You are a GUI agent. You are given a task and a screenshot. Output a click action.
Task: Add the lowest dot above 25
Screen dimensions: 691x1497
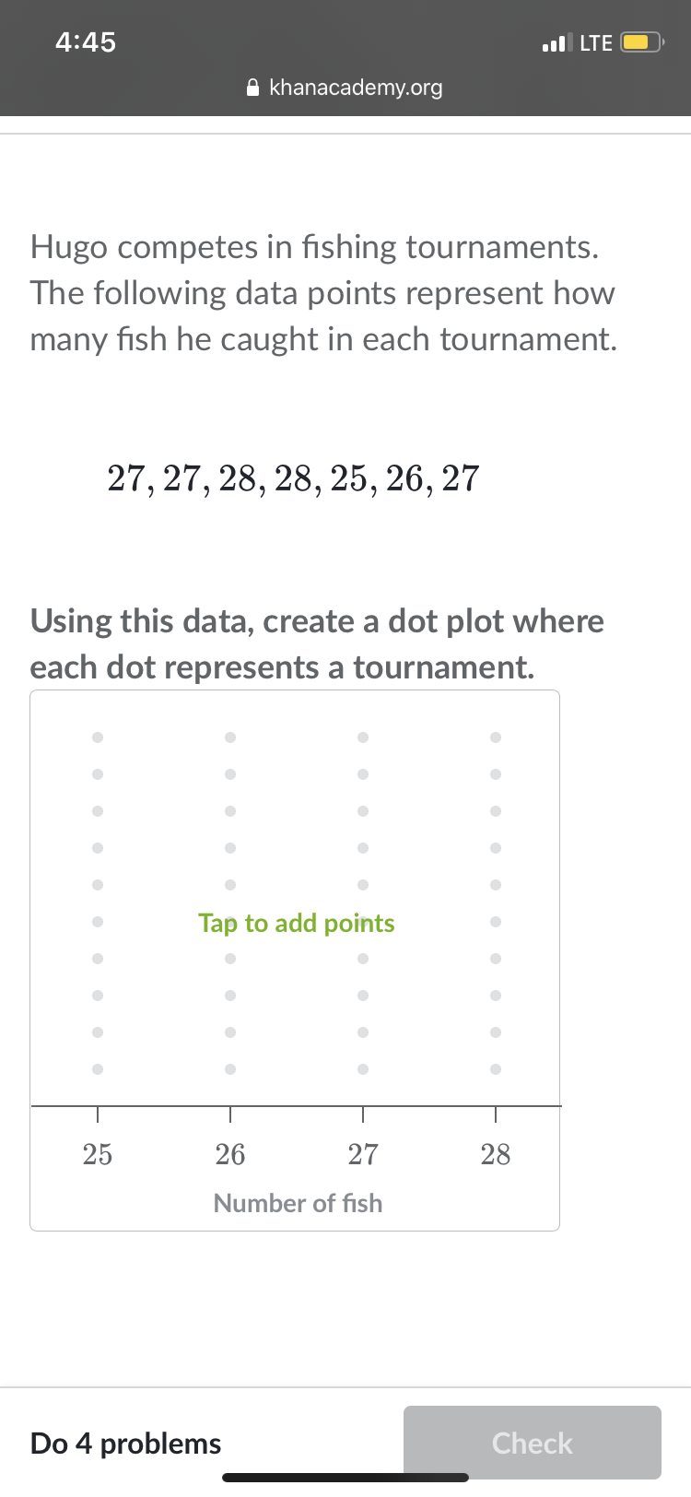point(98,1069)
